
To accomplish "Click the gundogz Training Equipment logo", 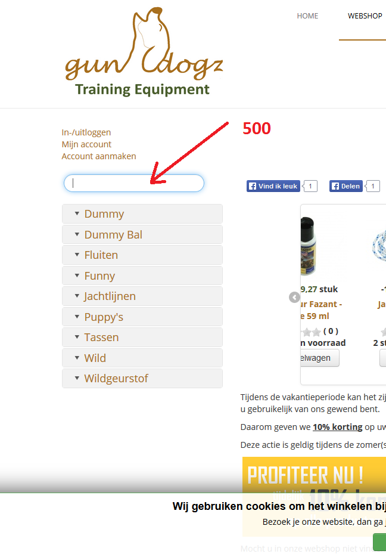I will [x=144, y=52].
